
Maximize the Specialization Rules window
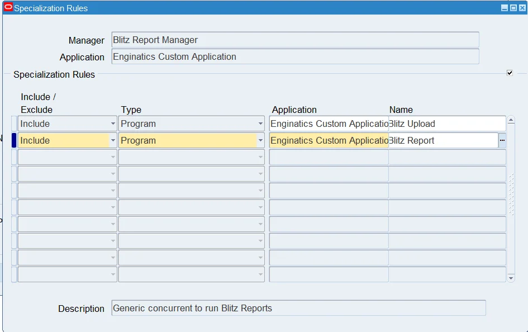(513, 8)
